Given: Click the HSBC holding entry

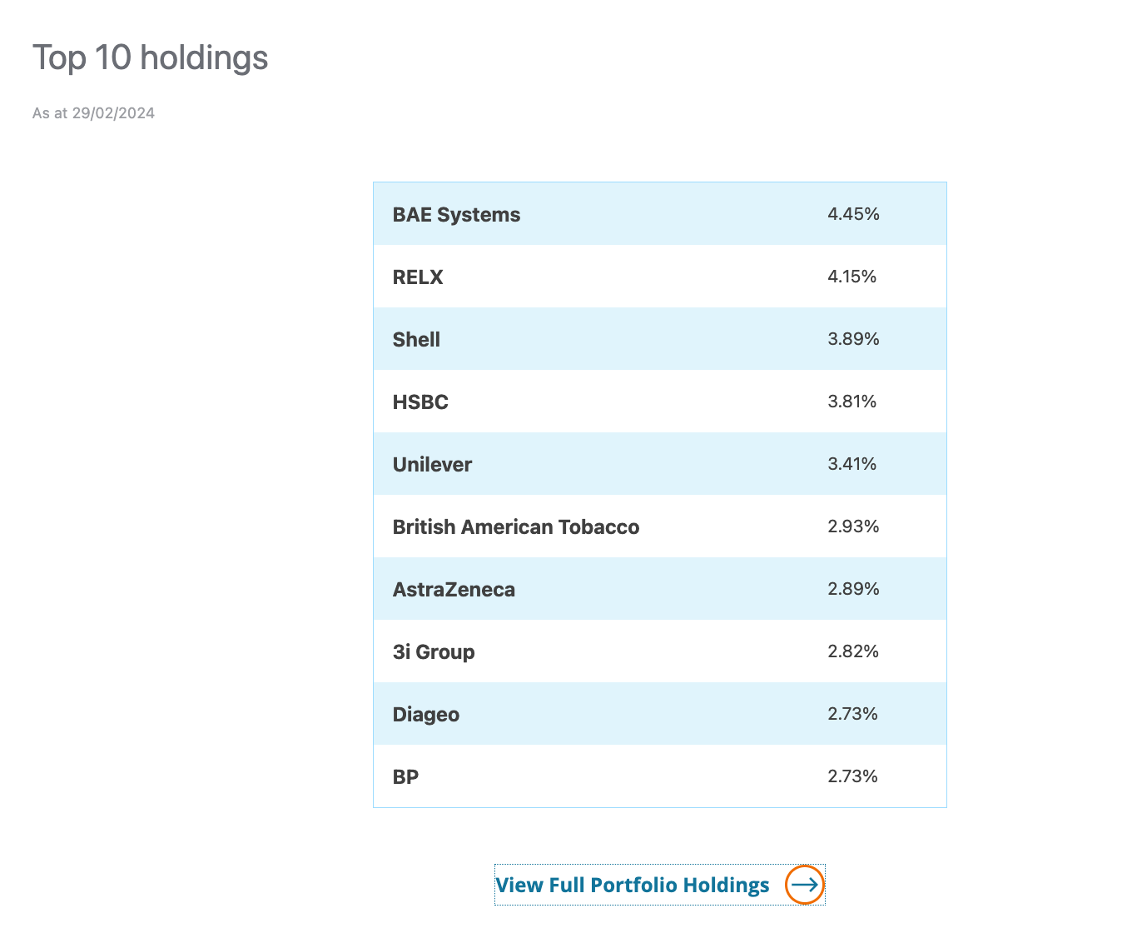Looking at the screenshot, I should [x=420, y=402].
